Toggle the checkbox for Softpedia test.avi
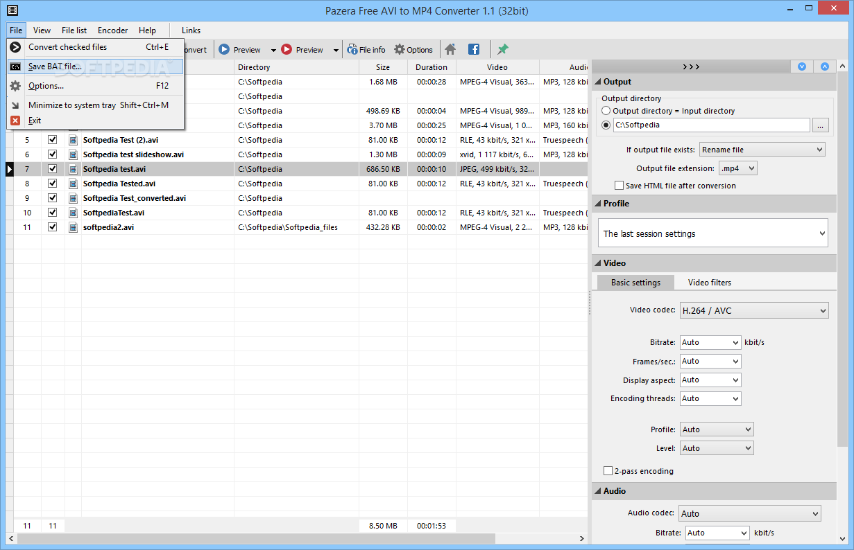Viewport: 854px width, 550px height. pos(52,169)
